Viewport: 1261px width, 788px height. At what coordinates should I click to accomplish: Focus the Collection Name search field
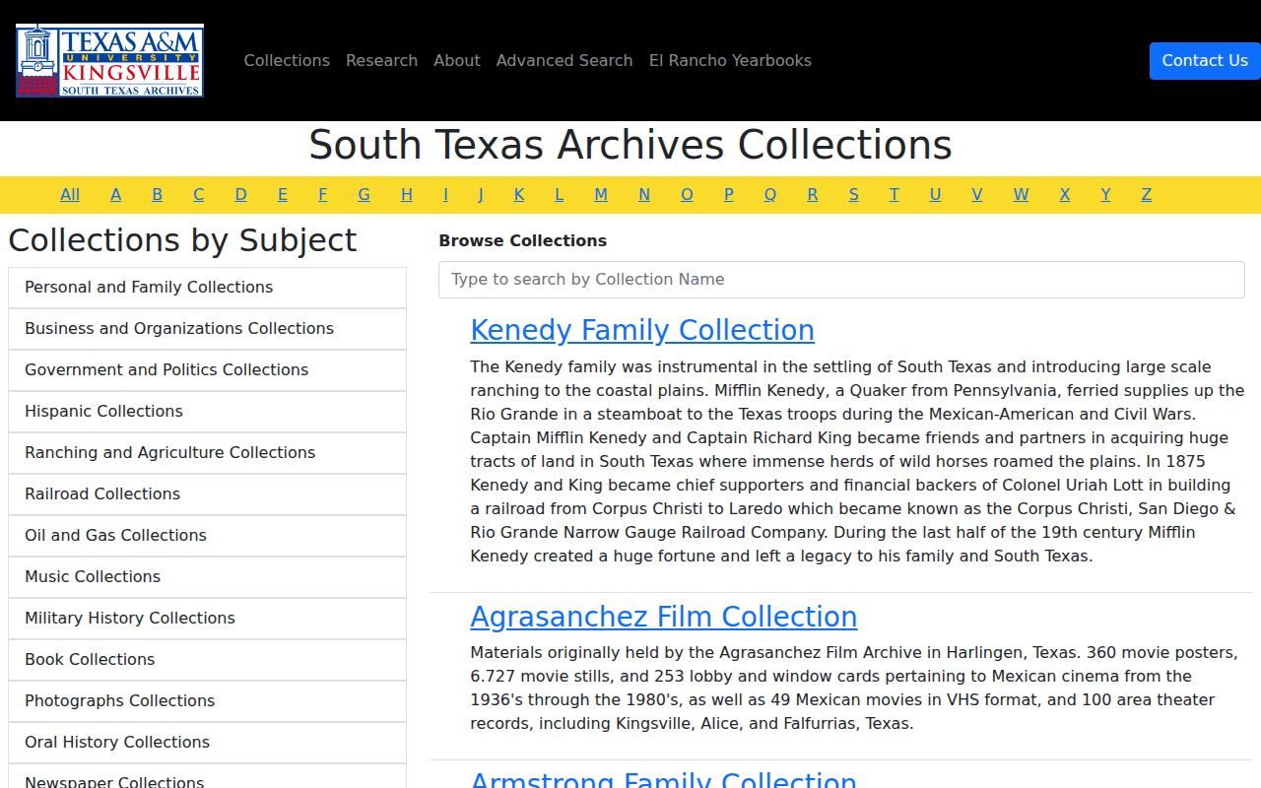click(x=841, y=280)
